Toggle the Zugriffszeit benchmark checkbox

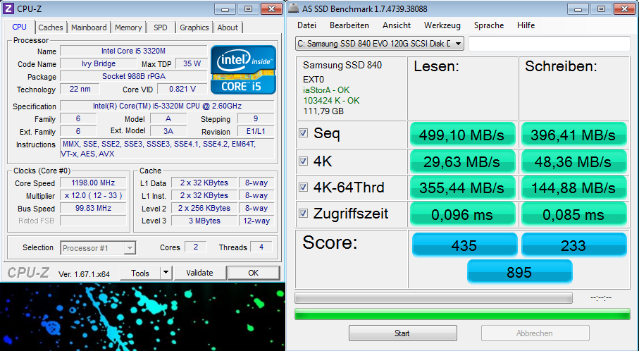click(303, 214)
